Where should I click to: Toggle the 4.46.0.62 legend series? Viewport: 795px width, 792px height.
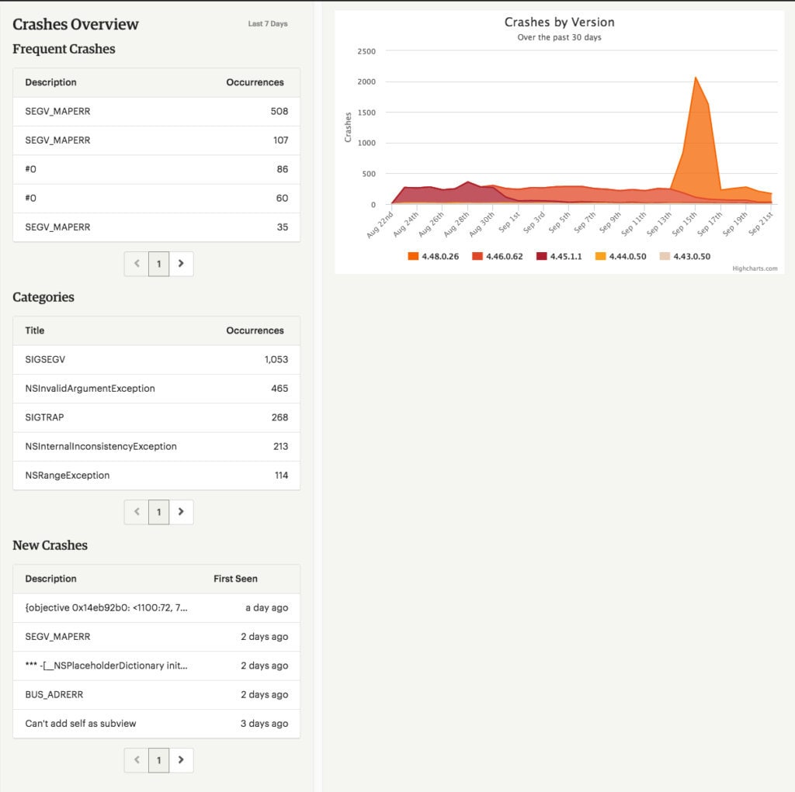pos(498,257)
